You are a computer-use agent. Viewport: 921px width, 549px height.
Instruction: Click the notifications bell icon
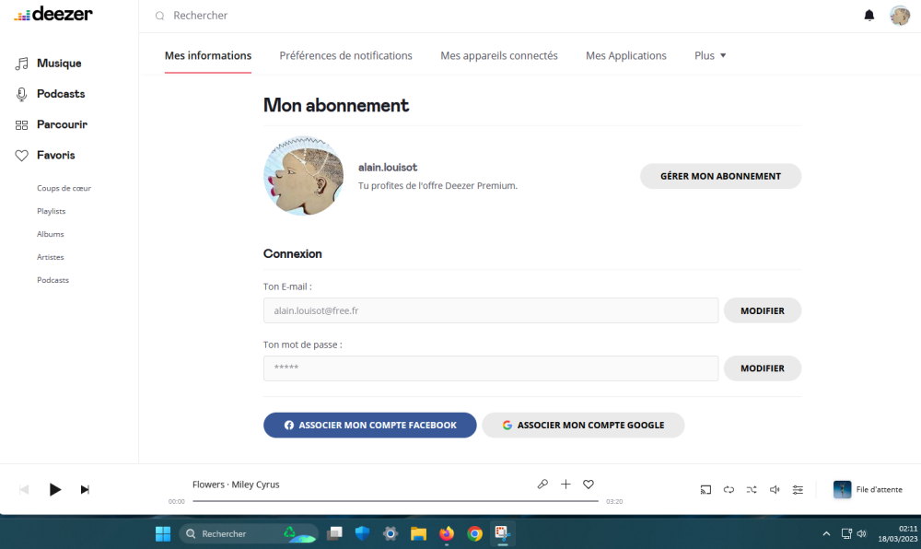[x=869, y=15]
